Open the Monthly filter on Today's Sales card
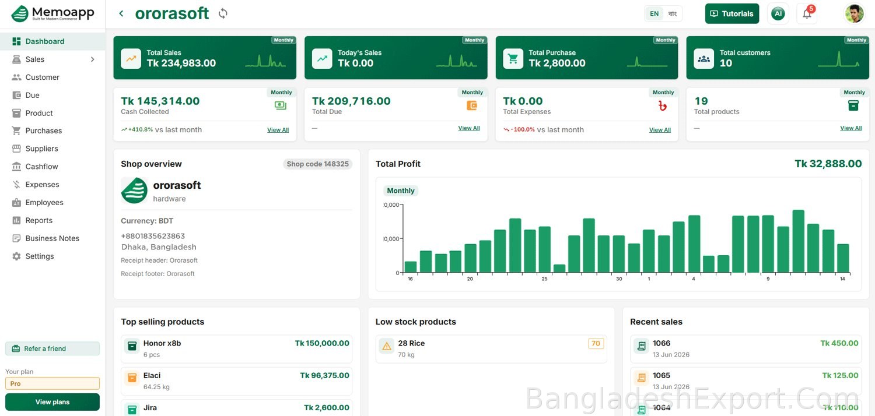The image size is (875, 416). tap(474, 40)
